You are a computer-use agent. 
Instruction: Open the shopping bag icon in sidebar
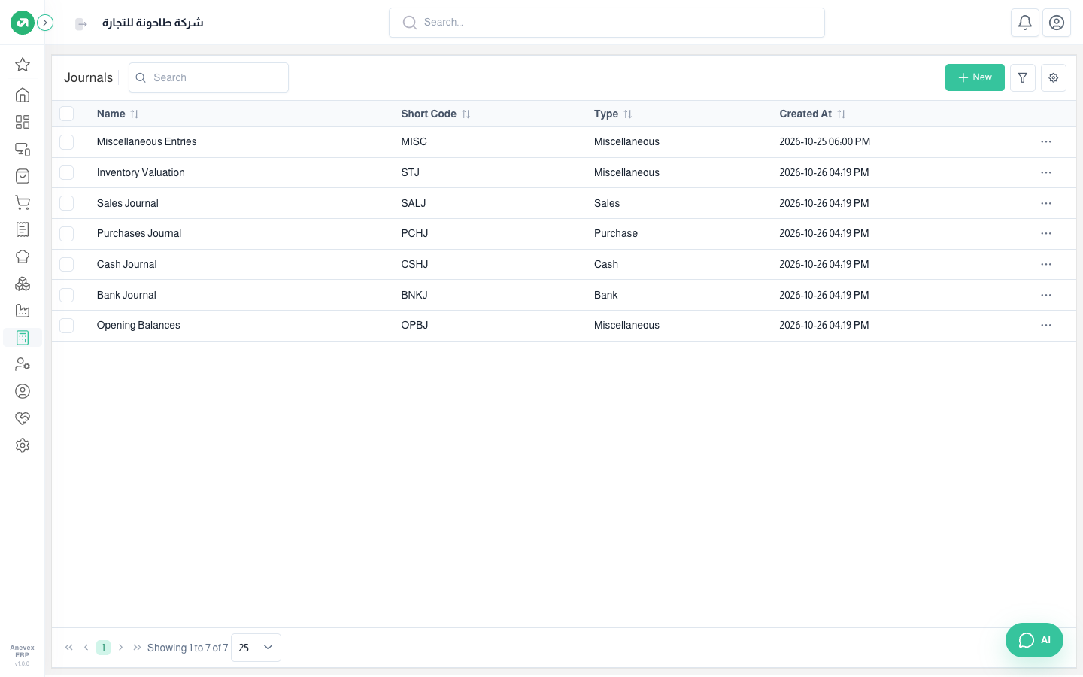pyautogui.click(x=23, y=176)
